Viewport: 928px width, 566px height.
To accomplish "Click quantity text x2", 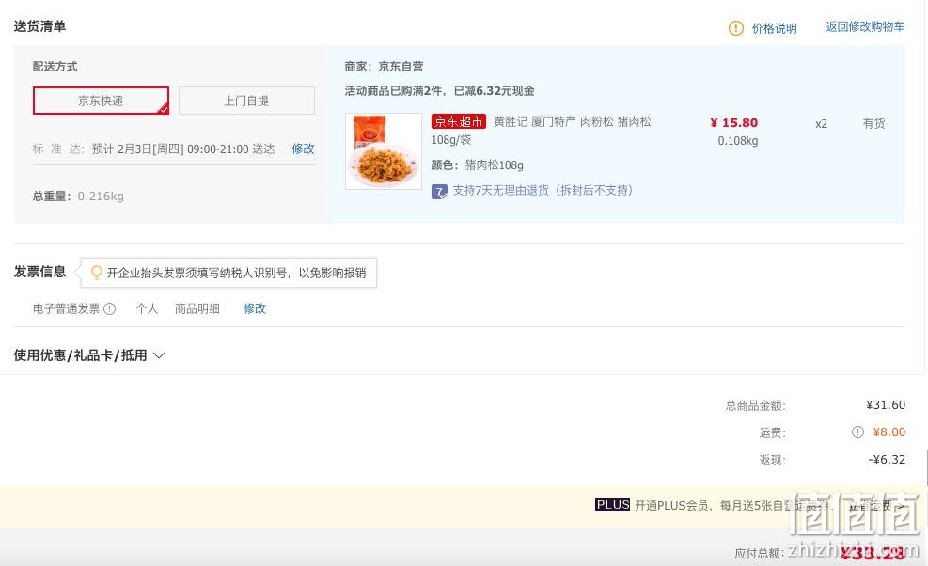I will pyautogui.click(x=821, y=124).
